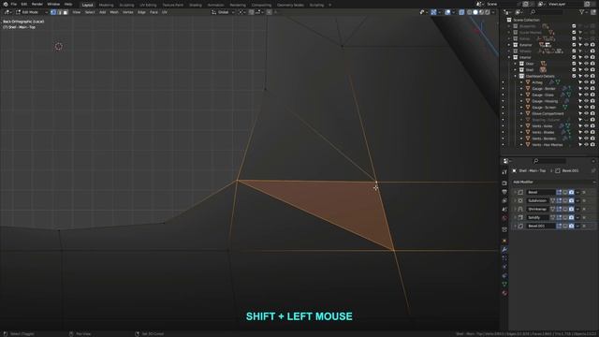Open the Add Modifier dropdown

pyautogui.click(x=554, y=183)
